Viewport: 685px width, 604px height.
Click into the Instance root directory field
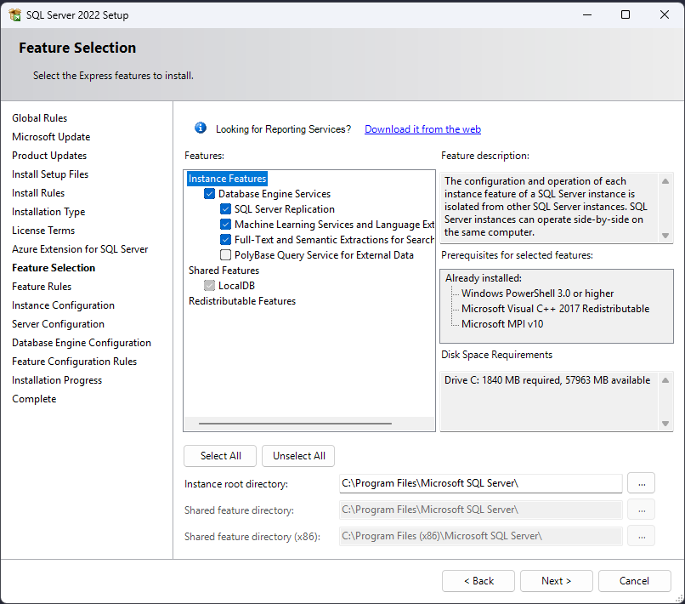(480, 483)
